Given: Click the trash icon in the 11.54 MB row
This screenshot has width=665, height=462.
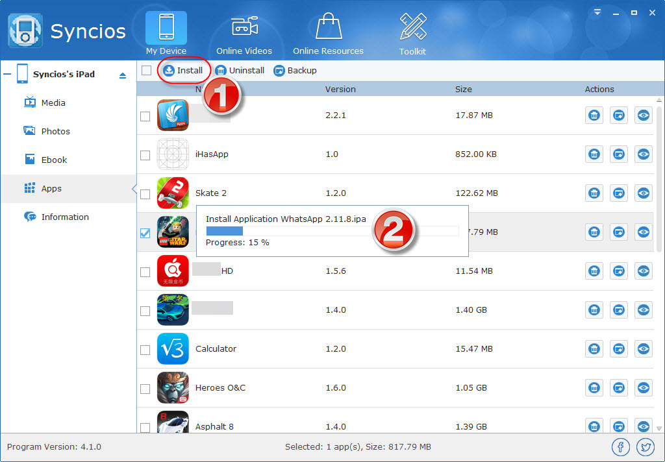Looking at the screenshot, I should click(594, 271).
